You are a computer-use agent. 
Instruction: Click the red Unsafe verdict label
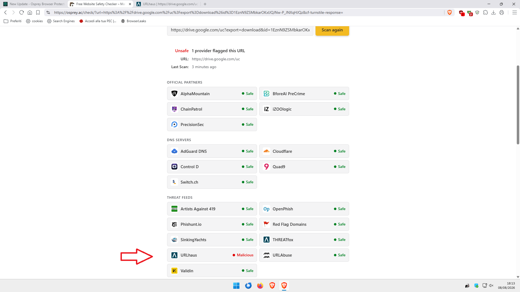tap(182, 51)
